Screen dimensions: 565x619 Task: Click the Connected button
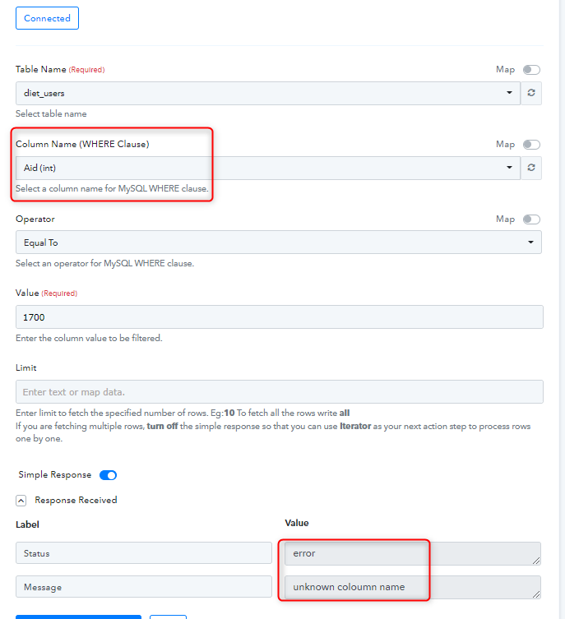(x=48, y=18)
